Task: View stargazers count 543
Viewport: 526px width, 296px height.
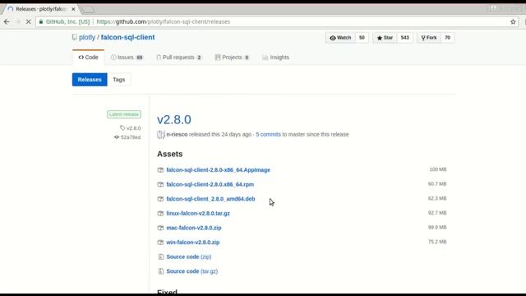Action: pyautogui.click(x=405, y=38)
